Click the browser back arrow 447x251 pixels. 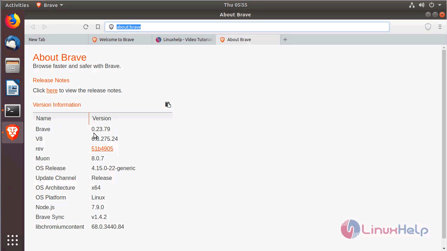click(33, 27)
